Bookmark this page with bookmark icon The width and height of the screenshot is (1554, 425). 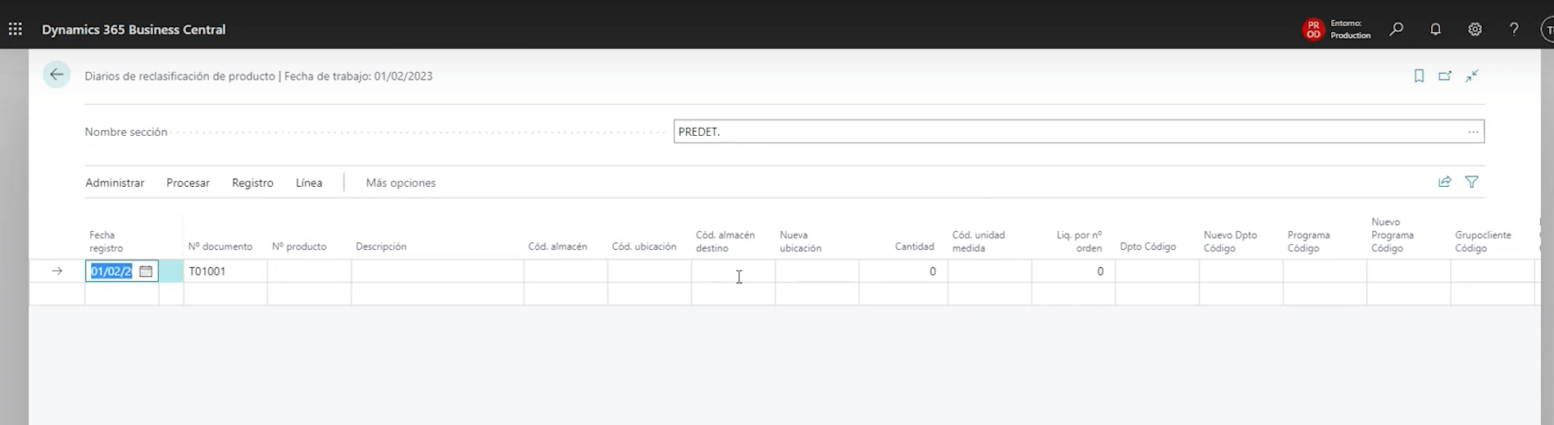tap(1419, 76)
